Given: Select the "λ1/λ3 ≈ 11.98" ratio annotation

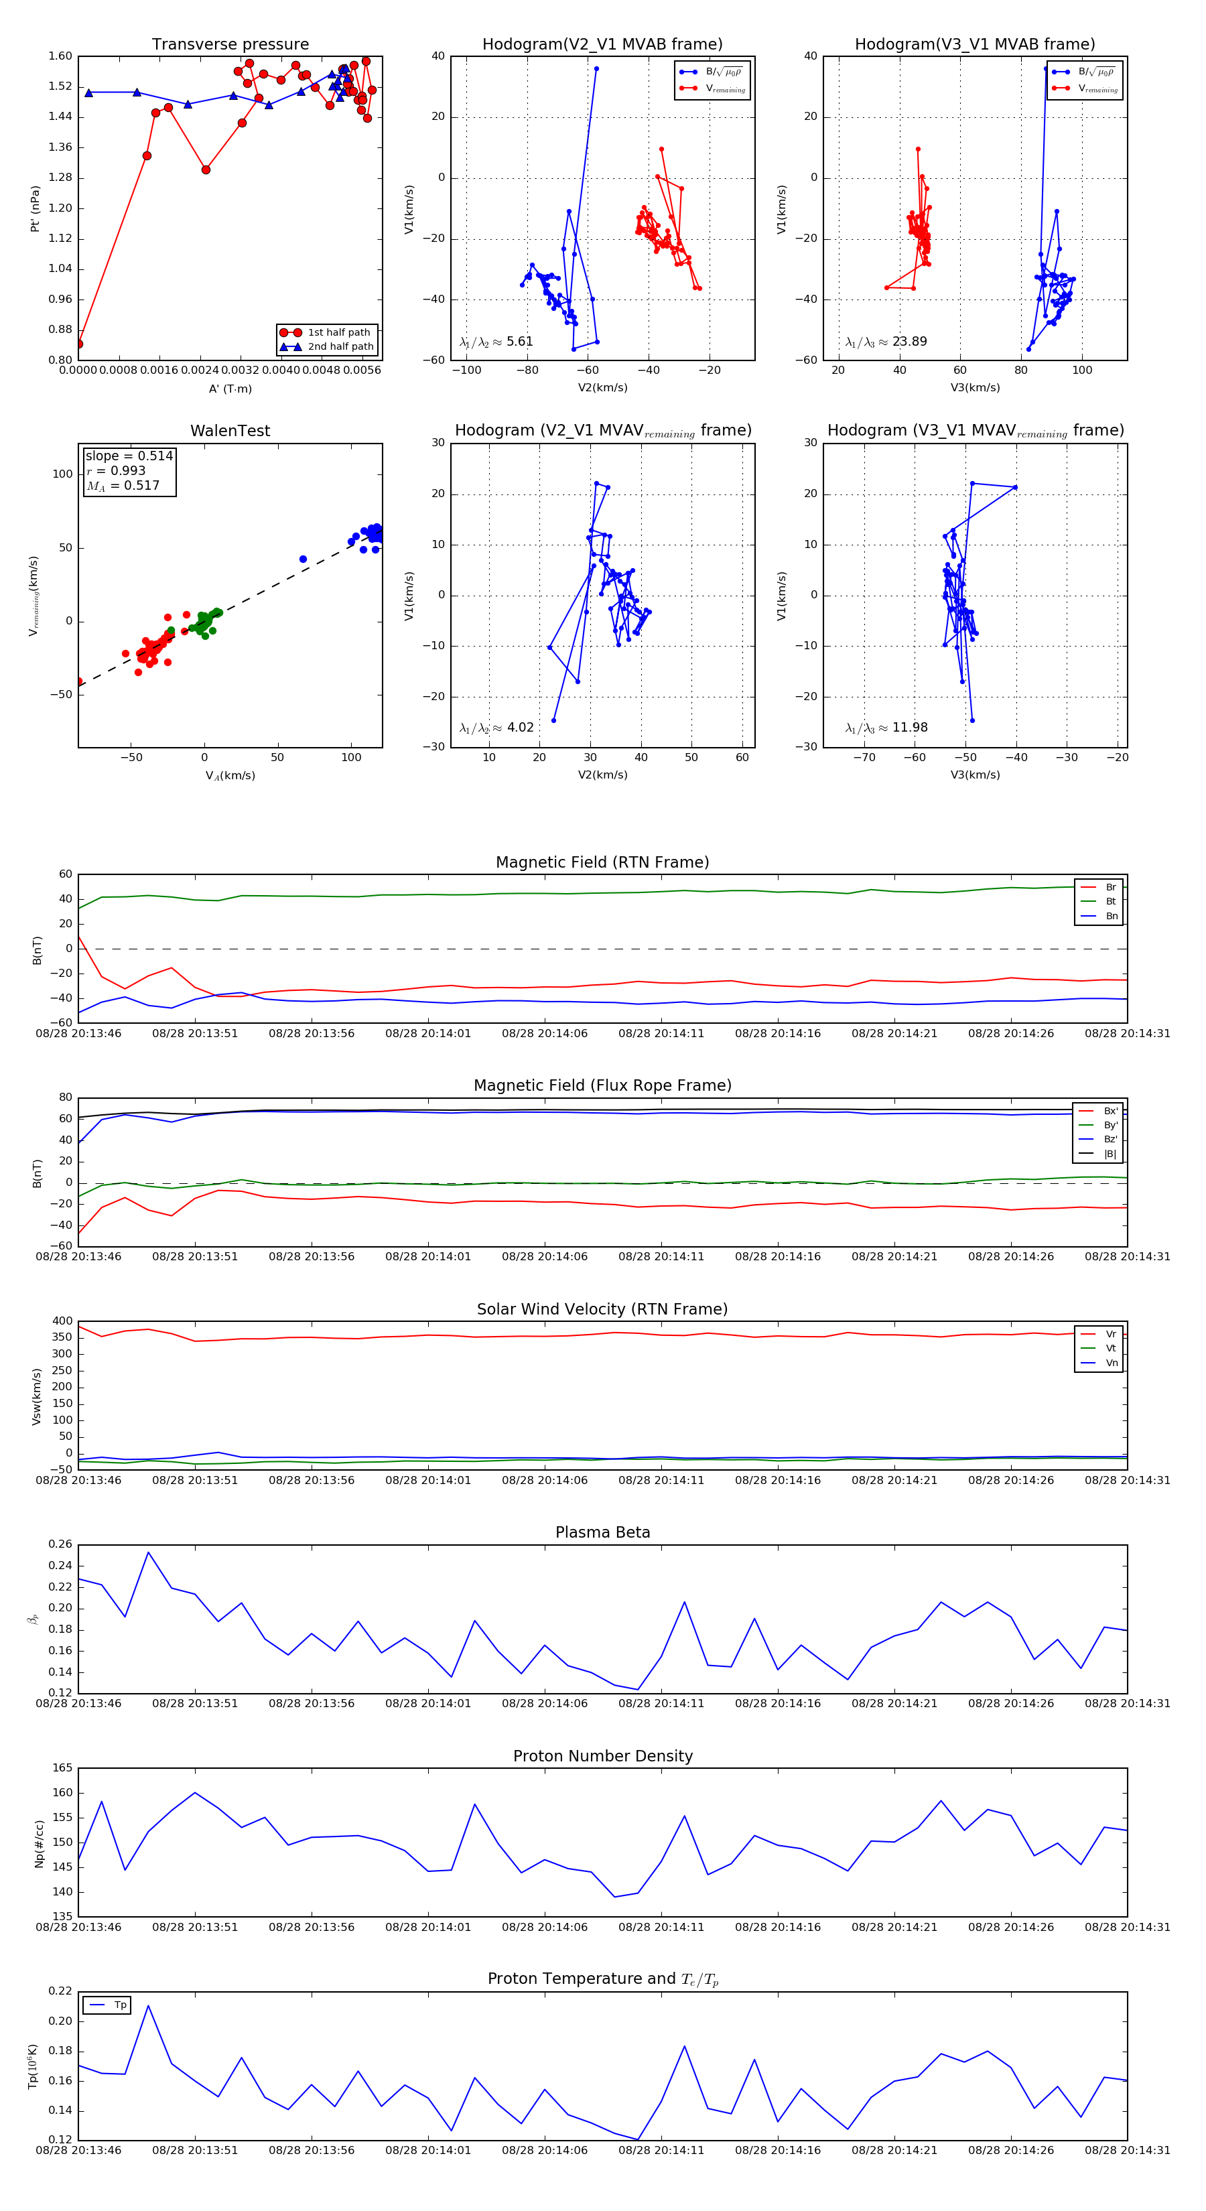Looking at the screenshot, I should pos(886,728).
